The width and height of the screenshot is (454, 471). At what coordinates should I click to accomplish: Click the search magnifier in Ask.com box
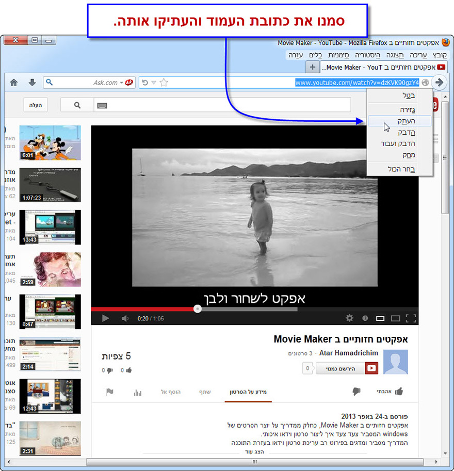pyautogui.click(x=50, y=83)
